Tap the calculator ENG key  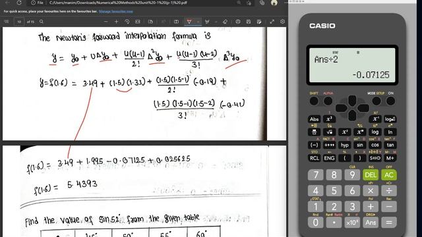(329, 158)
